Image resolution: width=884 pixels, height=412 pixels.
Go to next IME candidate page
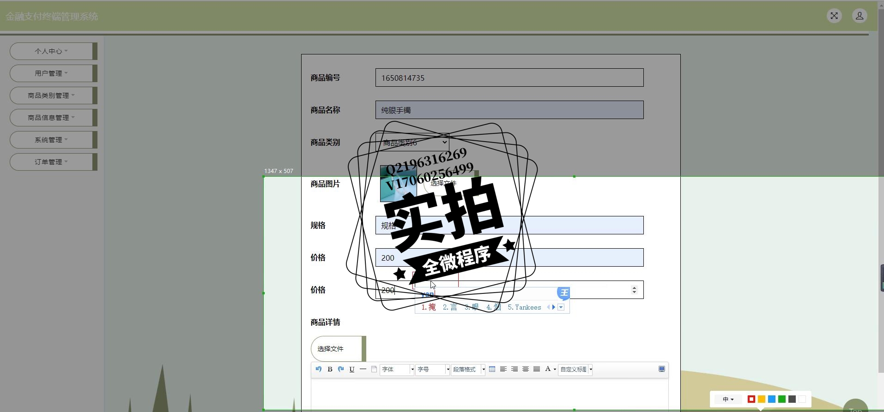[x=554, y=307]
